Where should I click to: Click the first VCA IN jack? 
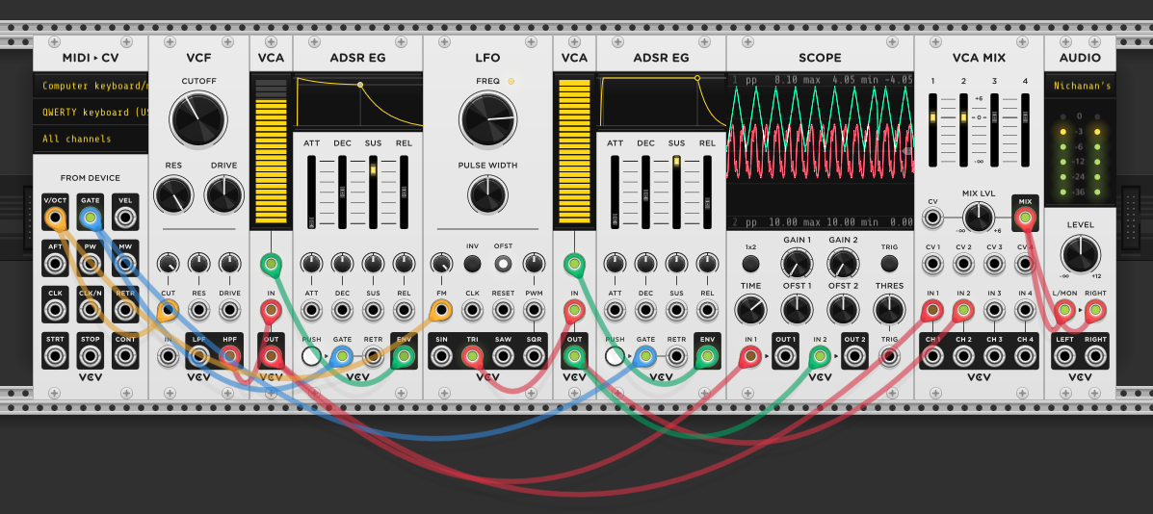272,311
